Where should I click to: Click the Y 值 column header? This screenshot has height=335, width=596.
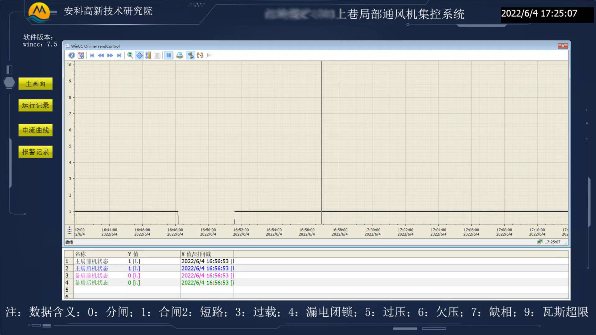(x=153, y=254)
